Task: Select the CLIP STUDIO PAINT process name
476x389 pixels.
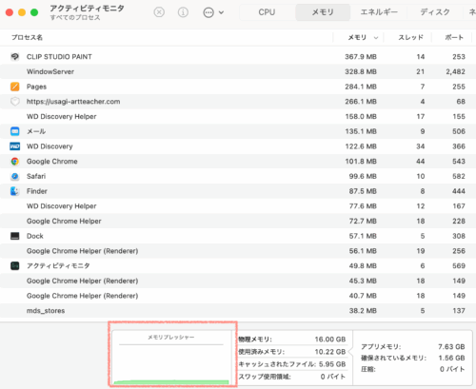Action: tap(59, 57)
